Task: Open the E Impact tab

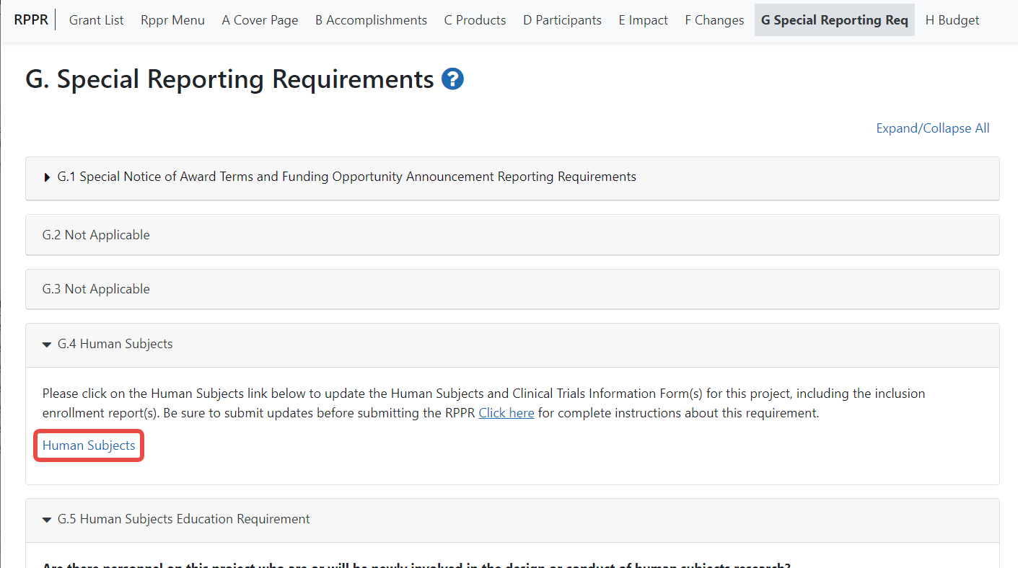Action: click(x=643, y=20)
